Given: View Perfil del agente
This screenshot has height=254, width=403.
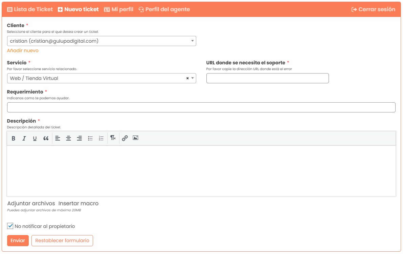Looking at the screenshot, I should 164,9.
